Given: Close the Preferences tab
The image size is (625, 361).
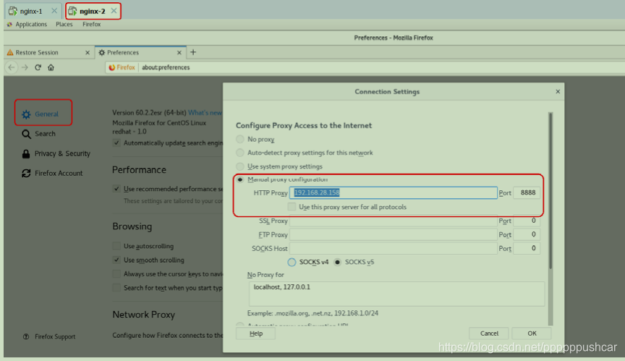Looking at the screenshot, I should coord(179,53).
